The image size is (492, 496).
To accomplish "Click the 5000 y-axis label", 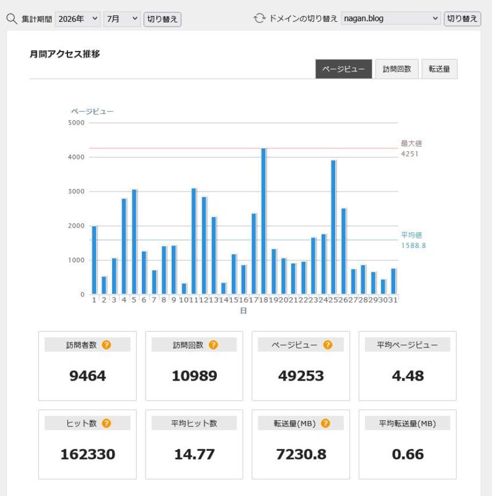I will 76,123.
